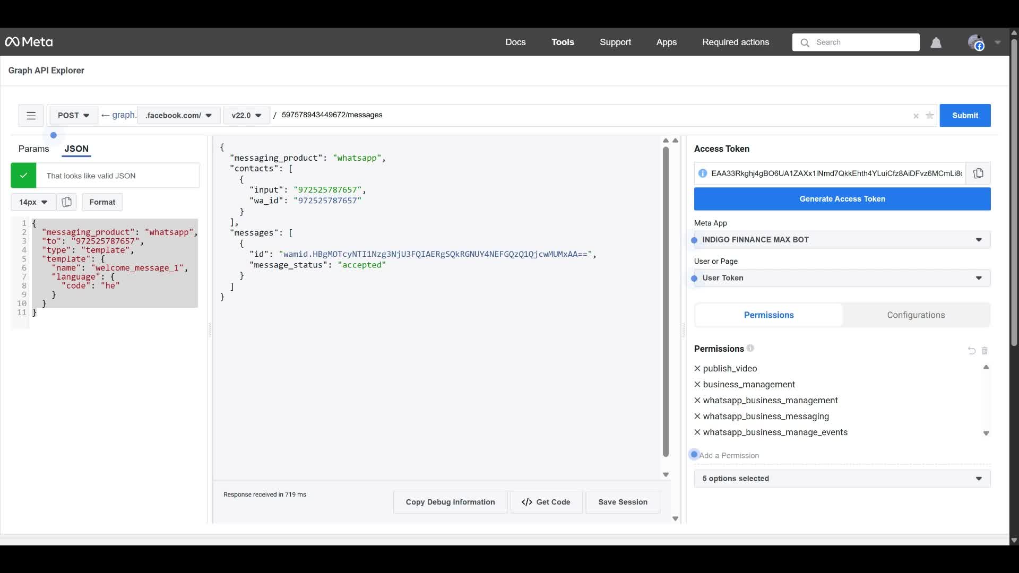This screenshot has width=1019, height=573.
Task: Submit the API request
Action: (965, 116)
